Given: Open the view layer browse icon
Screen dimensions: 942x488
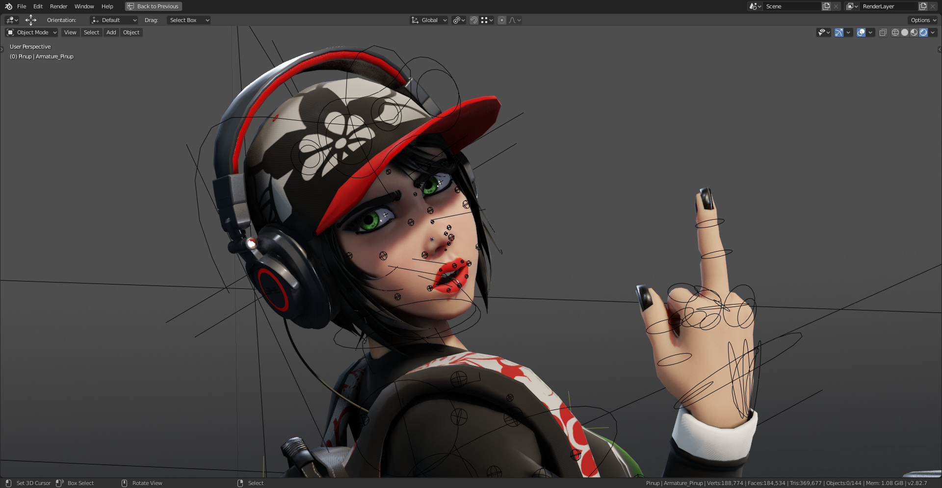Looking at the screenshot, I should (x=852, y=6).
